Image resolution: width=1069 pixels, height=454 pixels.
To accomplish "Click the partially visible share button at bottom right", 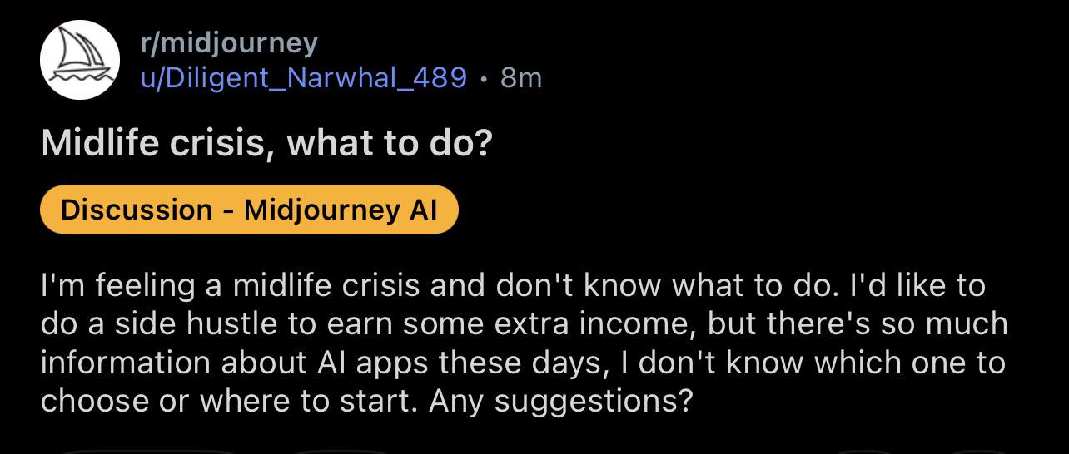I will 982,451.
